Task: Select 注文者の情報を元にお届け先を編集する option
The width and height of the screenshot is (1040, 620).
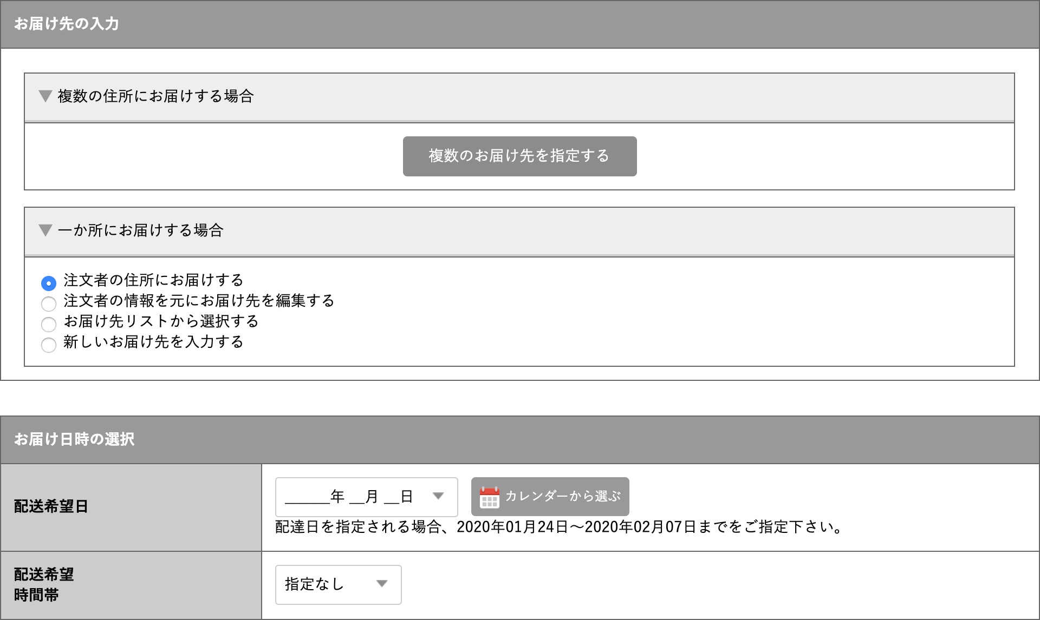Action: click(x=49, y=304)
